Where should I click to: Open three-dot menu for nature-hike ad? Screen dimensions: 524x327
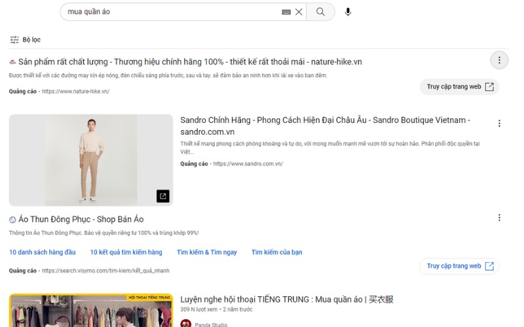pos(499,60)
